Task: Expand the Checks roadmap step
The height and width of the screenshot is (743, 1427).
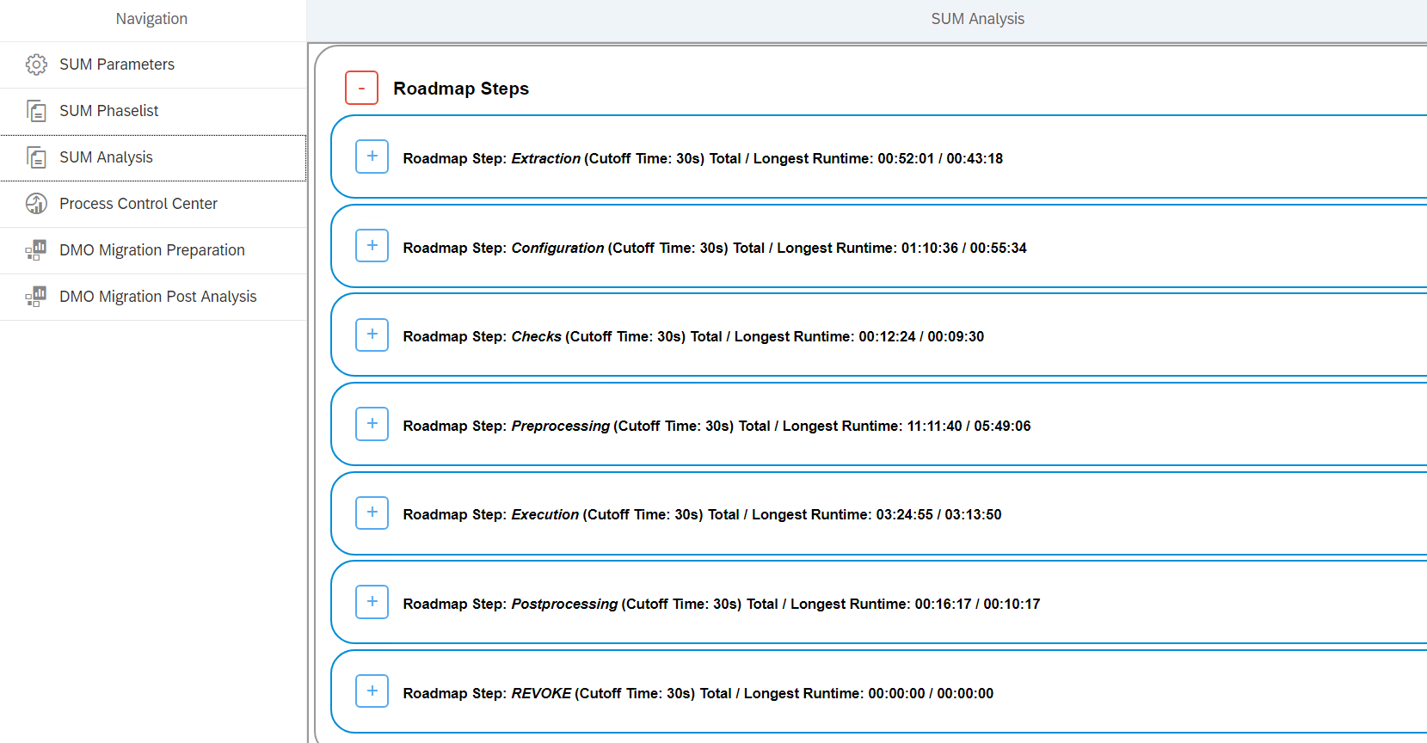Action: tap(372, 335)
